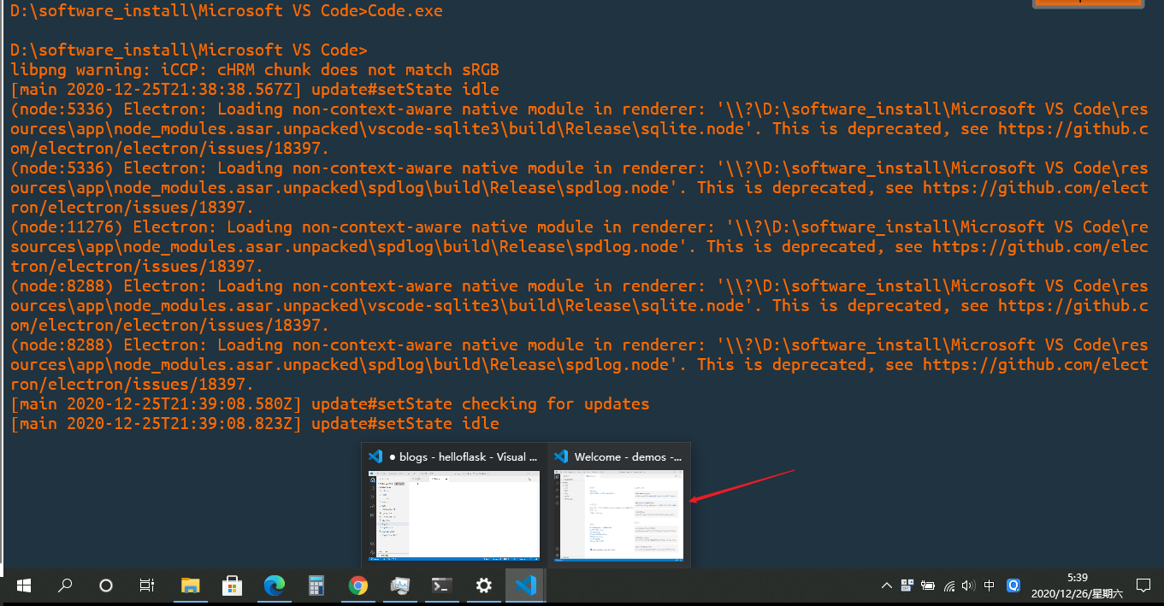Open Settings gear on the taskbar

[484, 585]
